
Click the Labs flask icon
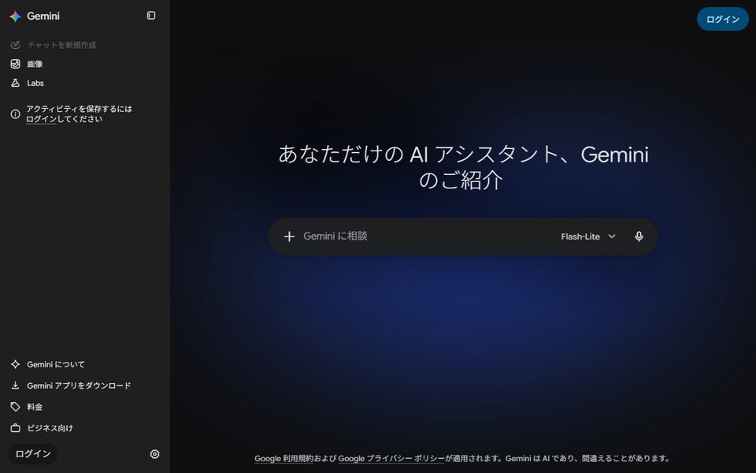[16, 83]
